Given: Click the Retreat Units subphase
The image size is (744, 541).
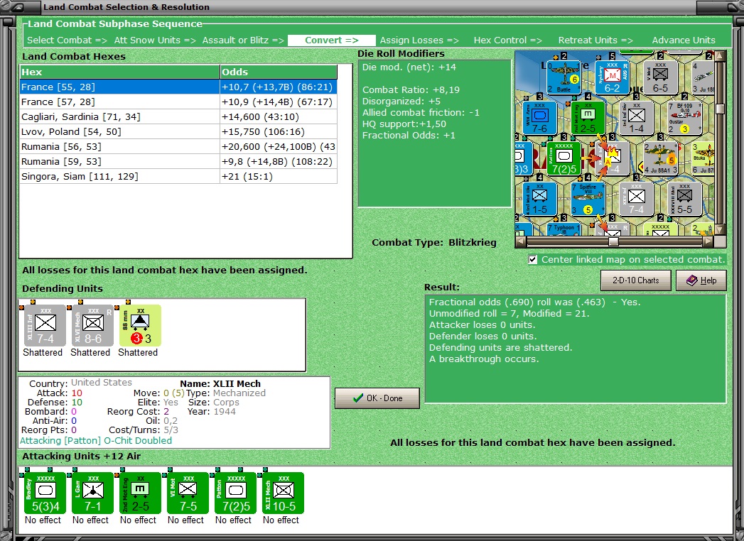Looking at the screenshot, I should tap(595, 40).
